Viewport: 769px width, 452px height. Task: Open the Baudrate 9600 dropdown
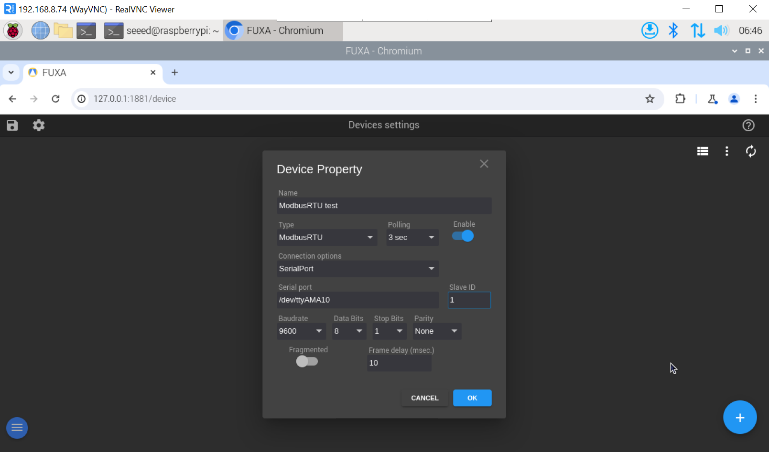302,331
